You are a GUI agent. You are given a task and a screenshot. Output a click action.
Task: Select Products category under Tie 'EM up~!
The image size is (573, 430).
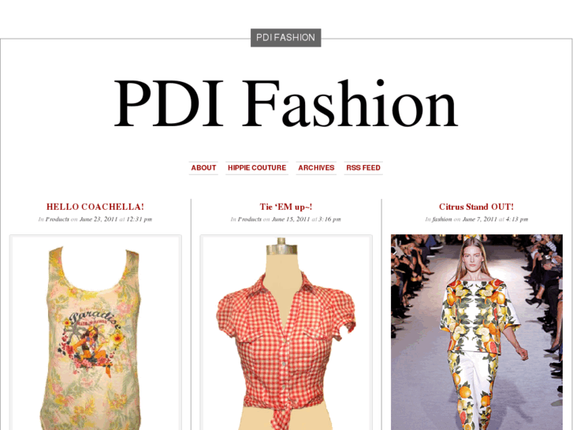[x=250, y=219]
